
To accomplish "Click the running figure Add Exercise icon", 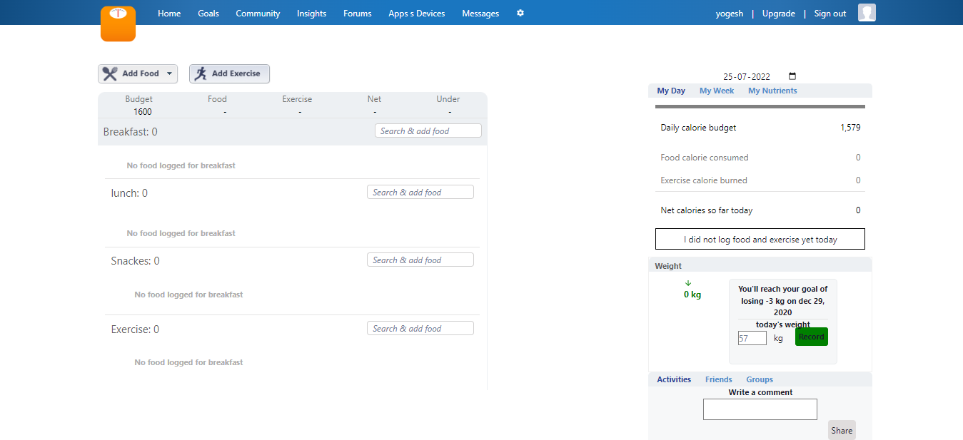I will [201, 73].
